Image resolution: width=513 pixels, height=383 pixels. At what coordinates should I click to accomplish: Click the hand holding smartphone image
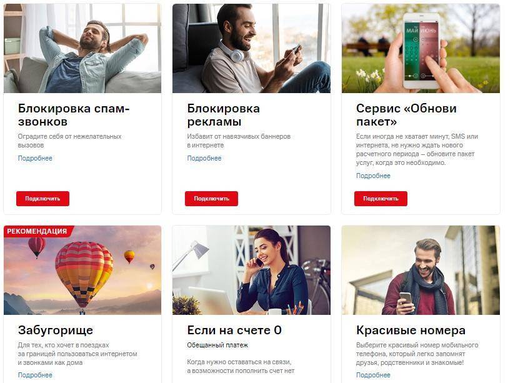pos(421,48)
